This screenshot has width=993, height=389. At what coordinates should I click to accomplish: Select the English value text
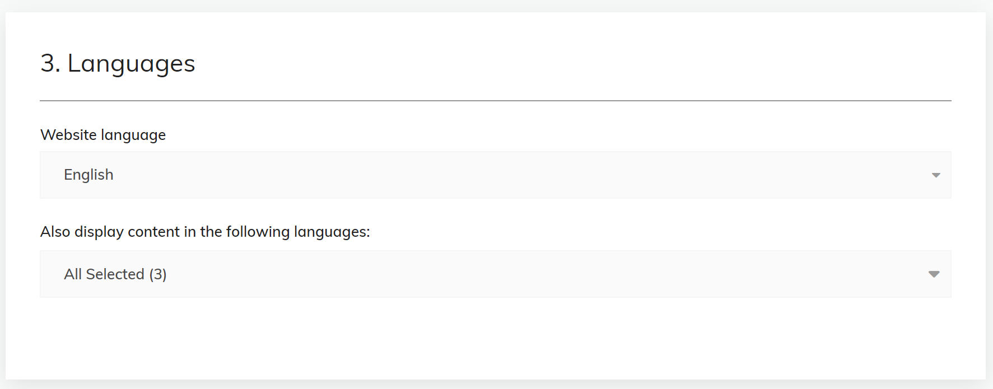pos(88,175)
